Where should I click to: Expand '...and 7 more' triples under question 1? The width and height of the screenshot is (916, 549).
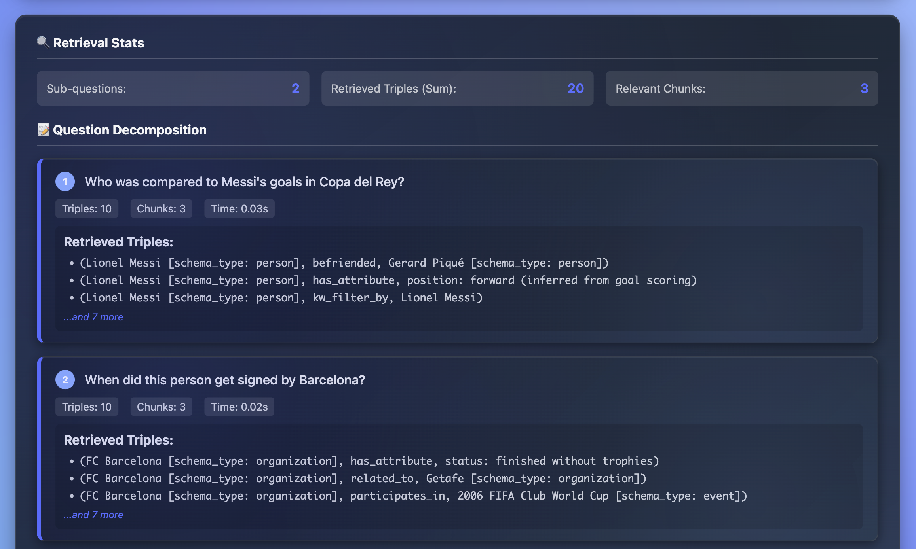click(93, 317)
